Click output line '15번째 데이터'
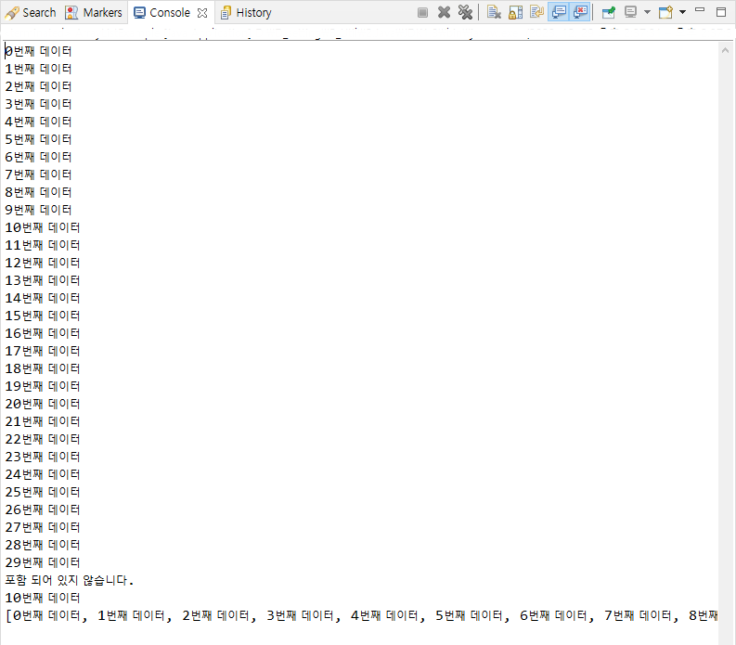The height and width of the screenshot is (645, 736). pyautogui.click(x=43, y=316)
